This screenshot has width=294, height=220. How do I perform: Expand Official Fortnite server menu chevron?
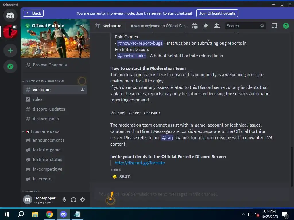82,25
